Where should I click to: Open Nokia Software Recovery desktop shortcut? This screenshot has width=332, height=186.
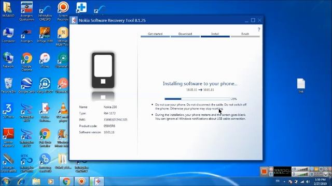45,113
